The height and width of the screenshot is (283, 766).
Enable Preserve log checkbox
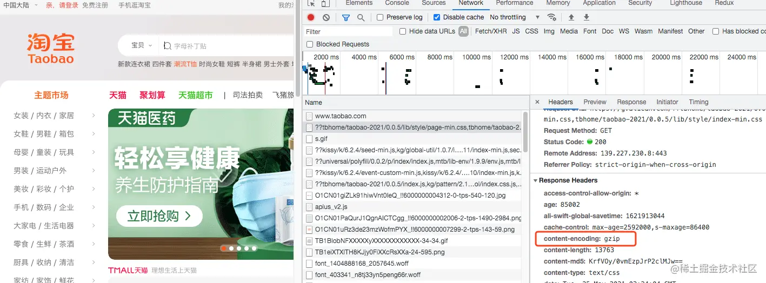pos(380,17)
